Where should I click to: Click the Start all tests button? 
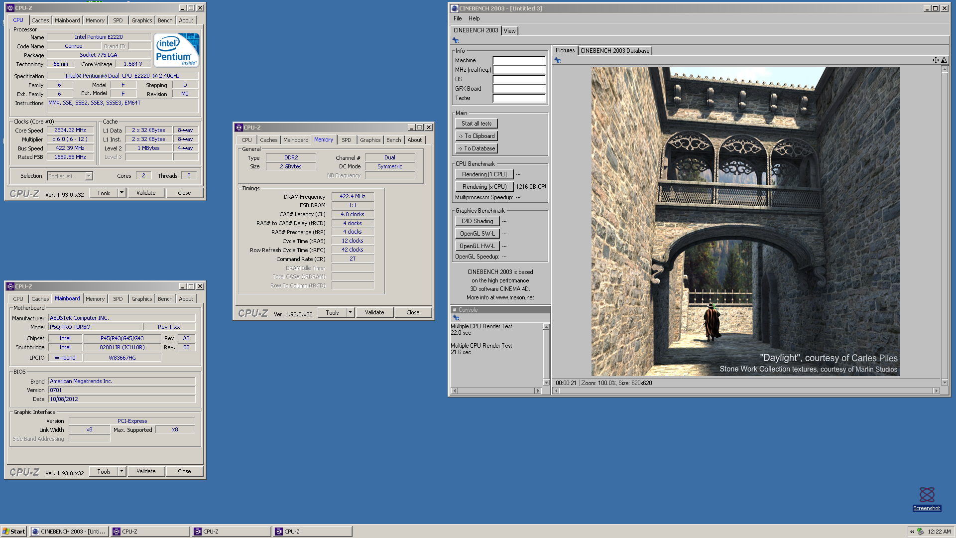(477, 124)
